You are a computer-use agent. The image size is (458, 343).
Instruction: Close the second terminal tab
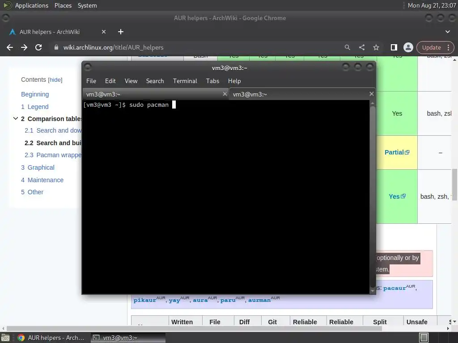(x=371, y=94)
